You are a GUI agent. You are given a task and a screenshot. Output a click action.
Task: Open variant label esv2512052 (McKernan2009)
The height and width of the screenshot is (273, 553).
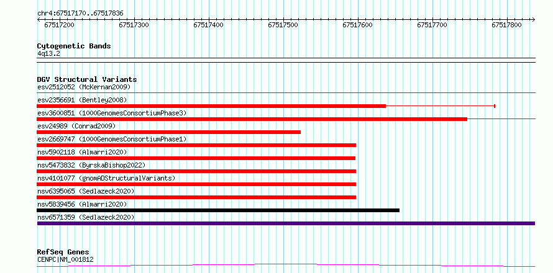84,87
